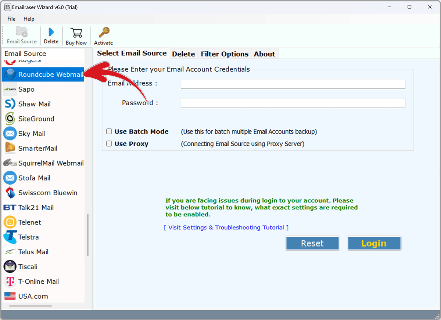This screenshot has width=441, height=320.
Task: Select the 'SmarterMail' text label
Action: pos(38,148)
